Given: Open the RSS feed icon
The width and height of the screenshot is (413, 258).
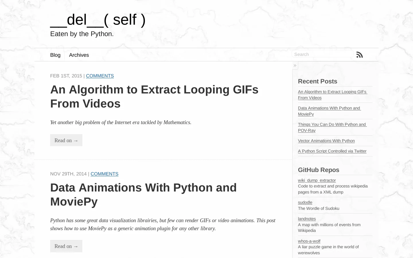Looking at the screenshot, I should pyautogui.click(x=360, y=54).
